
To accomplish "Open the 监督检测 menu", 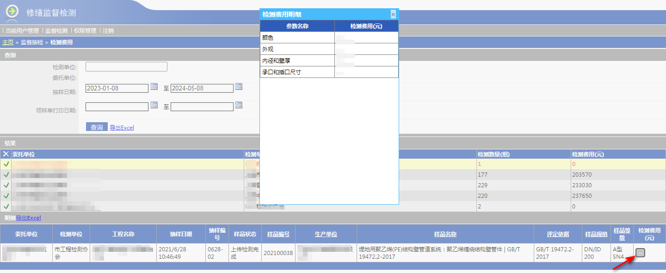I will [x=56, y=31].
